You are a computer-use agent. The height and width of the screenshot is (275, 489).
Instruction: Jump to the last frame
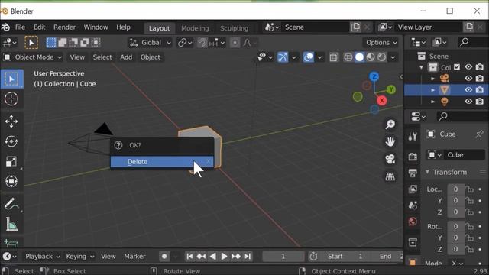pyautogui.click(x=248, y=257)
